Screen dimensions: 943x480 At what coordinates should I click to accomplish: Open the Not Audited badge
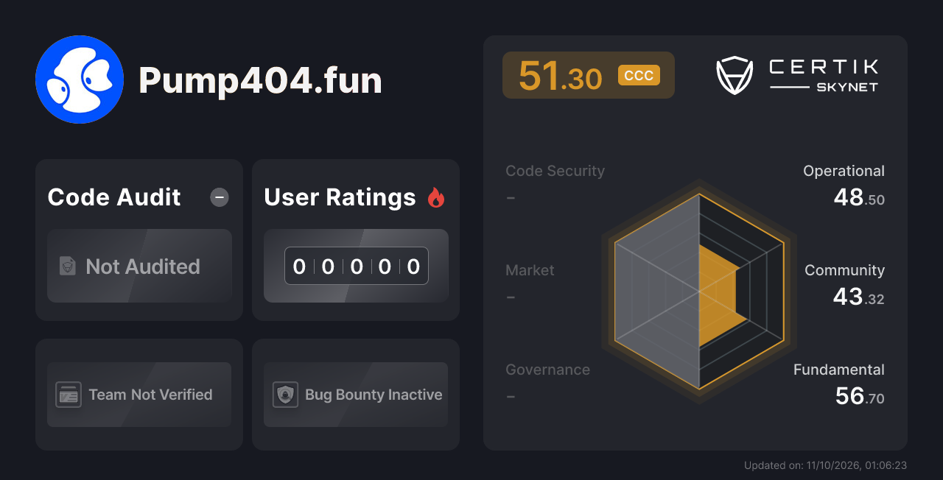(139, 266)
